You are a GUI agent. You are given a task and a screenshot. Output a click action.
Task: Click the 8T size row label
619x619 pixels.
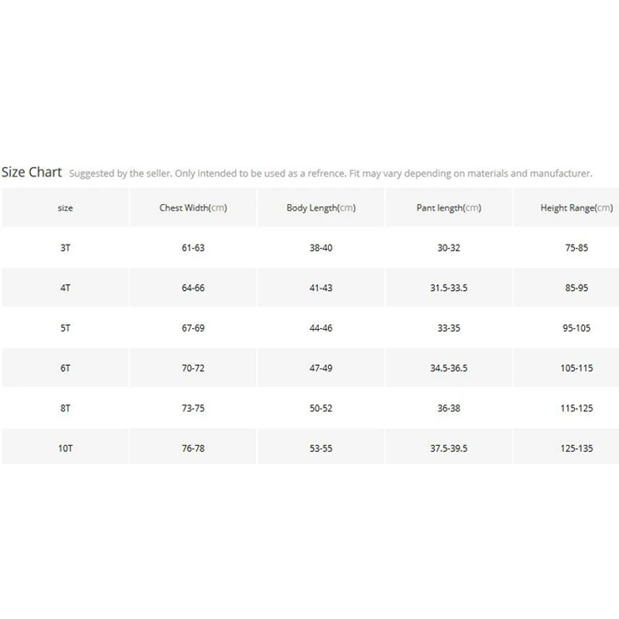pos(65,409)
